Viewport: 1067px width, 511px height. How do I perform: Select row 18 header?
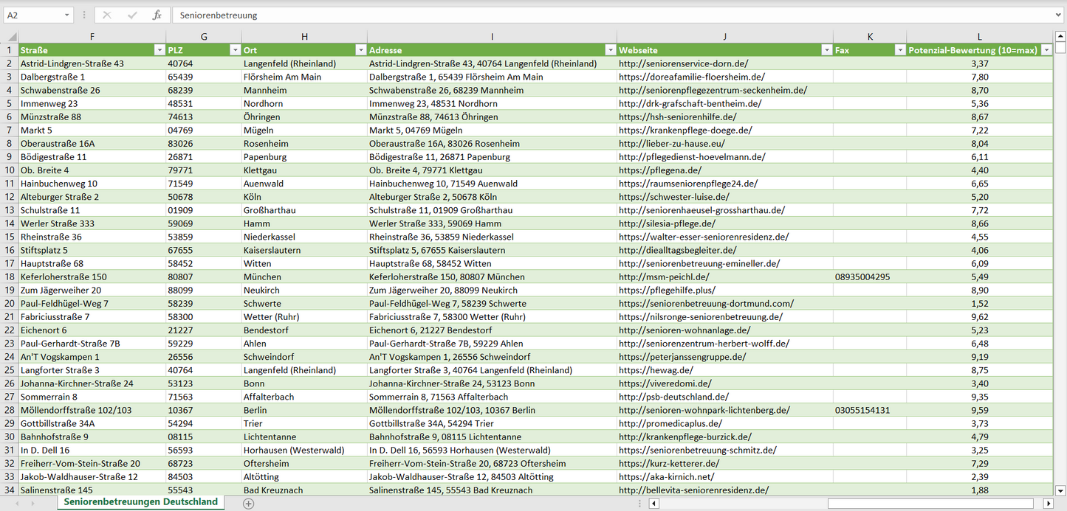(x=10, y=277)
